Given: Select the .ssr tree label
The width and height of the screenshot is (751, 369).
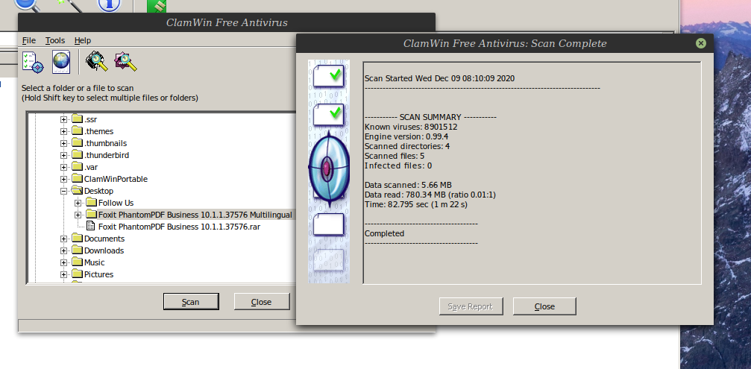Looking at the screenshot, I should point(90,119).
